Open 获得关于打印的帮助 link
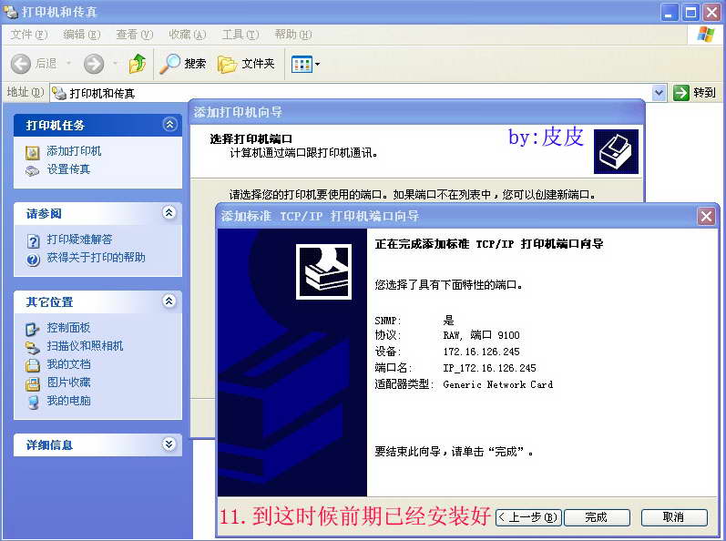The width and height of the screenshot is (726, 541). (96, 258)
